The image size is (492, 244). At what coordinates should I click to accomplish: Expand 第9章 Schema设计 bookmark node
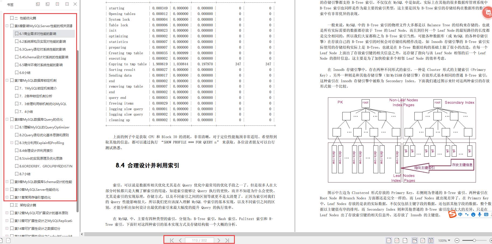pos(7,182)
